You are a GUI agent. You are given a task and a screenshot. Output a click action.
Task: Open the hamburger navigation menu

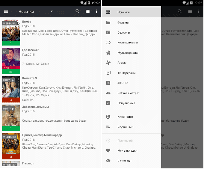(x=6, y=11)
